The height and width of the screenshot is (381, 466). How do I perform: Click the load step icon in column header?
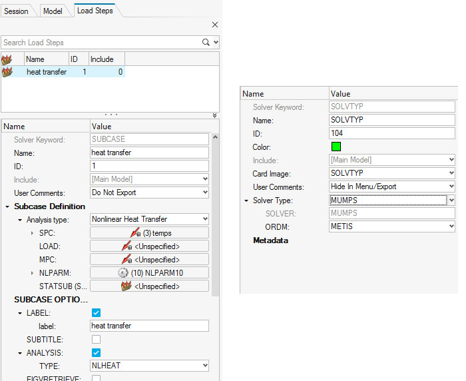[7, 59]
